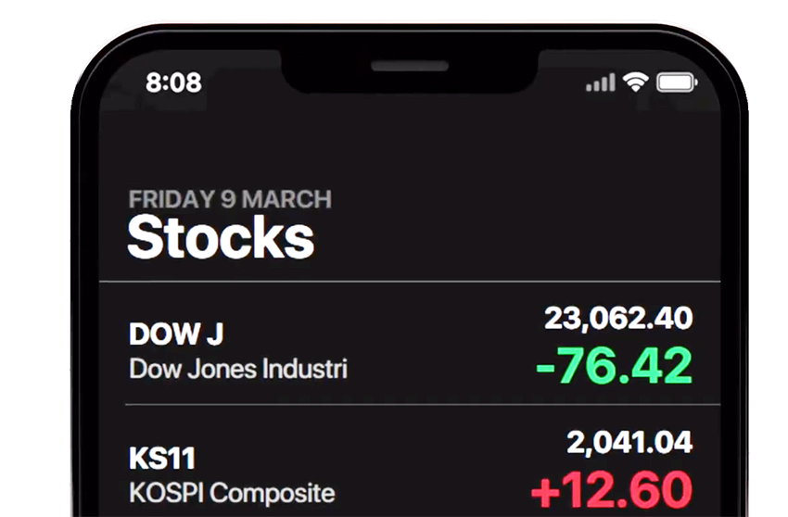Screen dimensions: 788x517
Task: Open the DOW J ticker row
Action: (410, 344)
